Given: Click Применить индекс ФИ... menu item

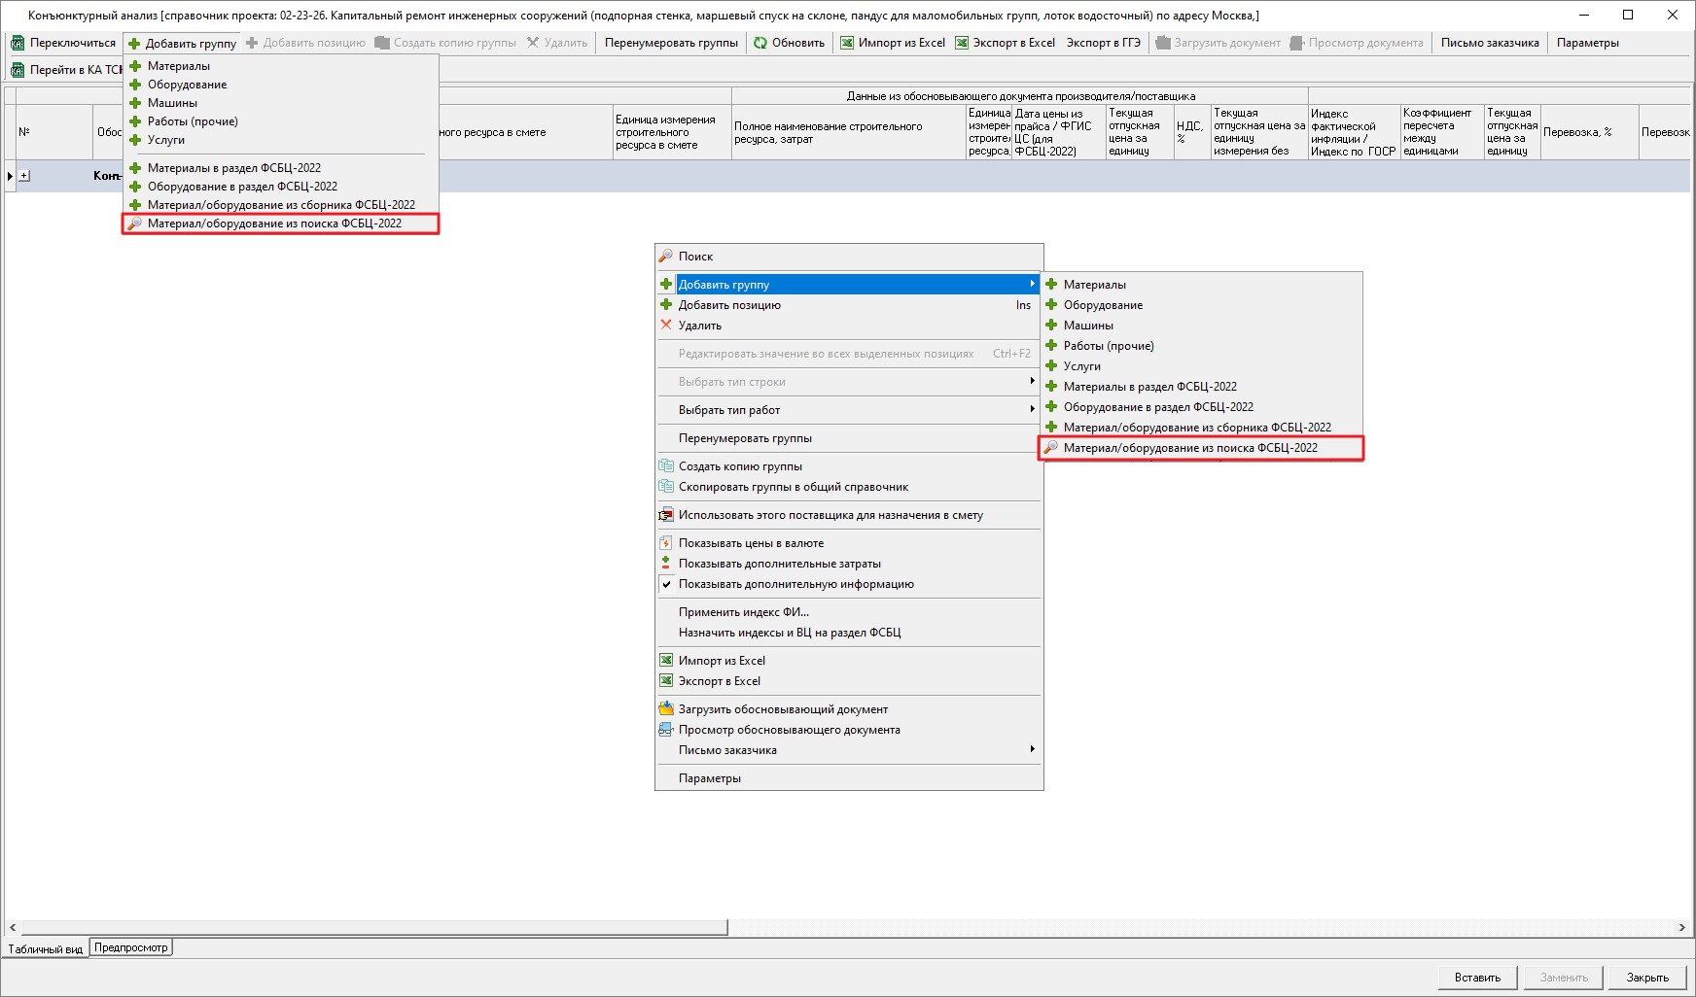Looking at the screenshot, I should tap(849, 612).
